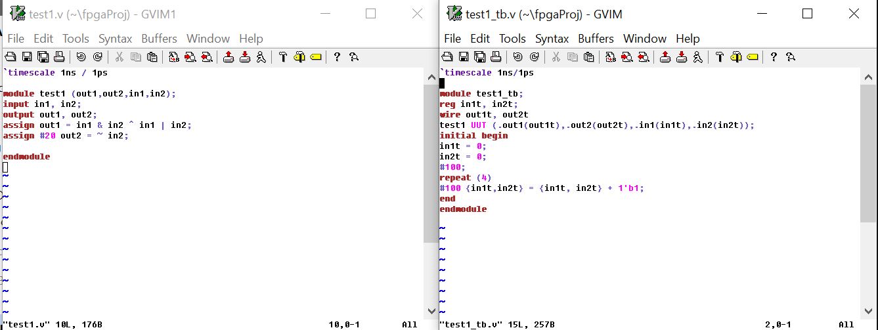The image size is (878, 330).
Task: Click Find Next icon in test1_tb.v toolbar
Action: click(627, 57)
